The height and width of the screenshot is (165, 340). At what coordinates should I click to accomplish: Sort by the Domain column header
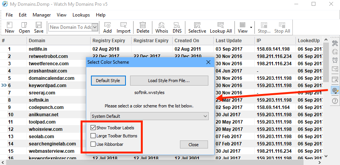pos(59,41)
